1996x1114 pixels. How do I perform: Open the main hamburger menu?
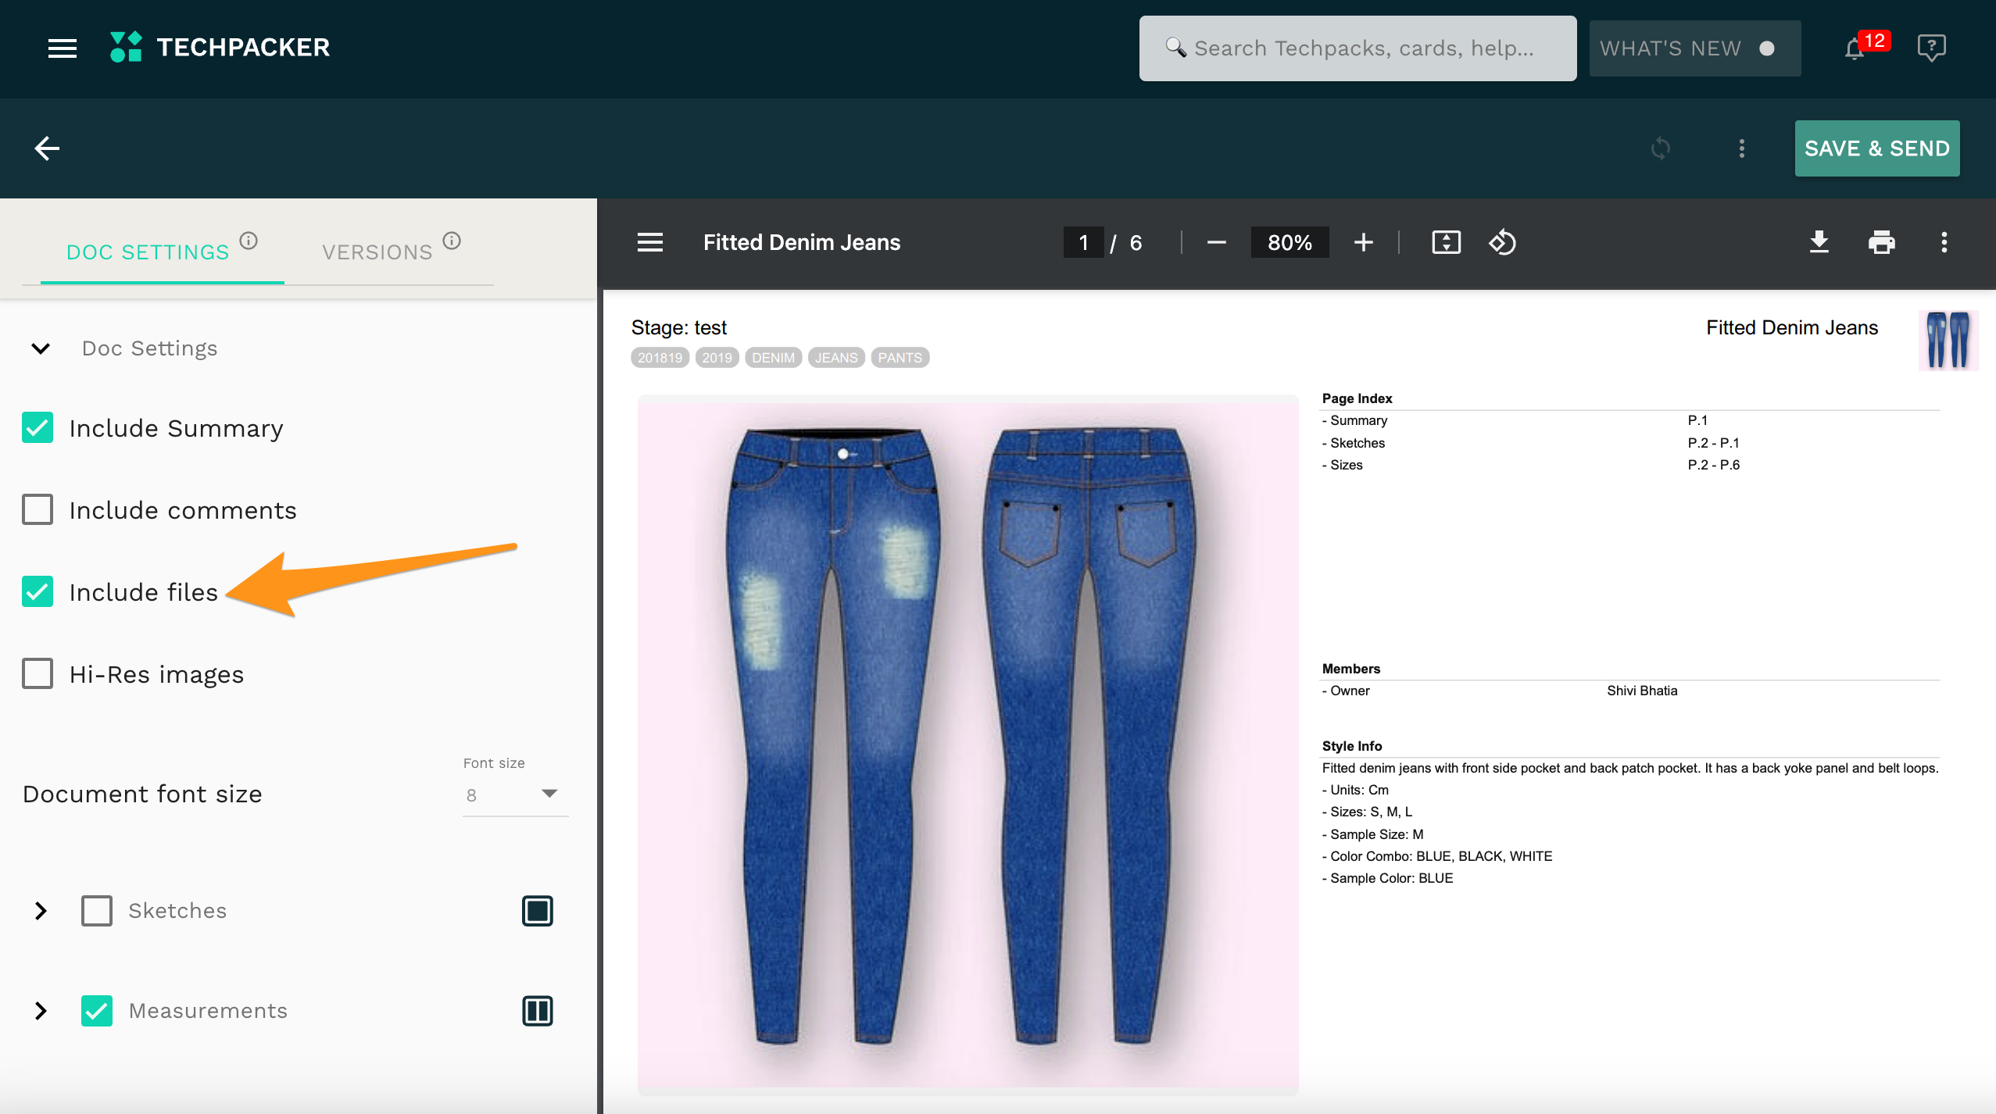(x=63, y=48)
